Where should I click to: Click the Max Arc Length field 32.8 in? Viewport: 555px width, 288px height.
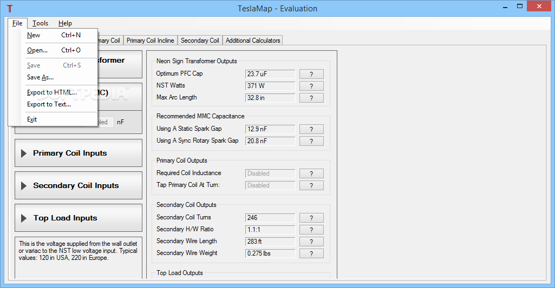click(x=270, y=98)
